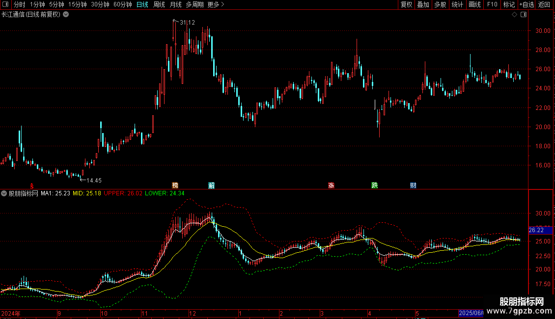The height and width of the screenshot is (319, 555).
Task: Click the 14.45 low price label
Action: 94,181
